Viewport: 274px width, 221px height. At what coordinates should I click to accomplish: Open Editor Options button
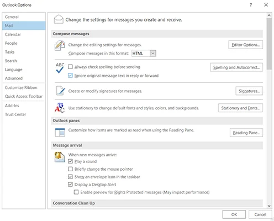tap(246, 45)
